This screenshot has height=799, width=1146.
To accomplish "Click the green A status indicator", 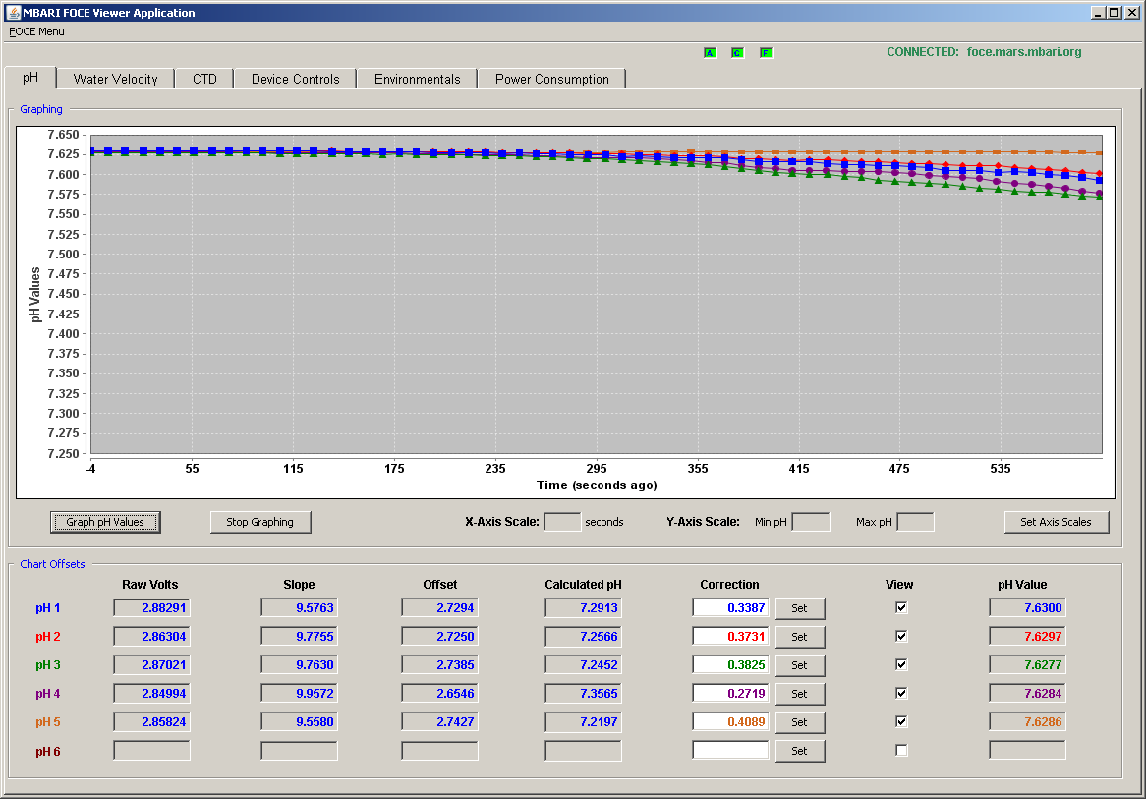I will coord(710,53).
